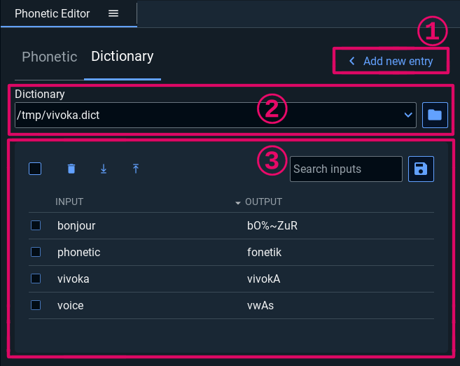Image resolution: width=460 pixels, height=366 pixels.
Task: Tick the checkbox for phonetic entry
Action: click(36, 252)
